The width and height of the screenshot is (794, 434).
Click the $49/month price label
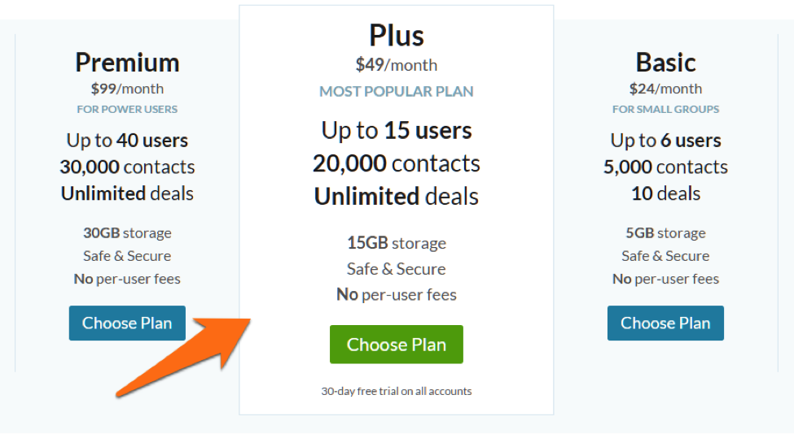(x=397, y=65)
